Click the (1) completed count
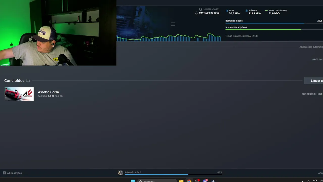The width and height of the screenshot is (323, 182). pos(28,81)
